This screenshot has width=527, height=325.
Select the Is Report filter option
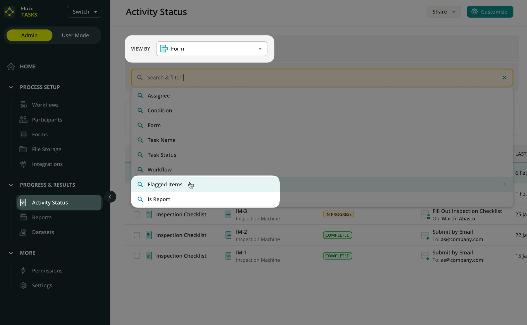click(159, 199)
